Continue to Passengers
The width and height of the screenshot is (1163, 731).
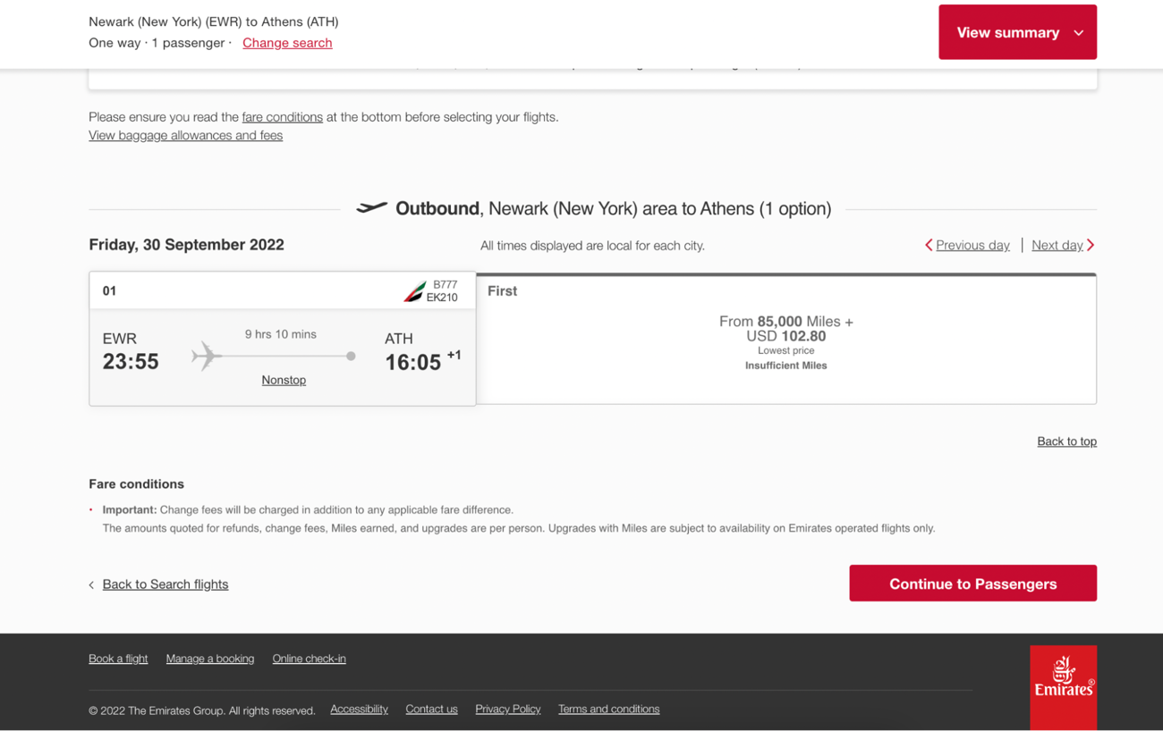(972, 583)
